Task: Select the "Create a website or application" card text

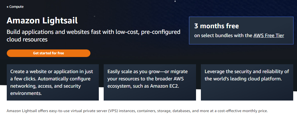Action: [51, 72]
